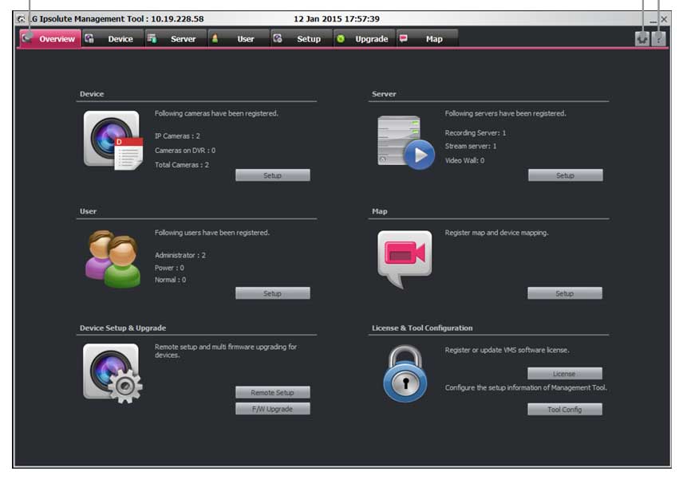Screen dimensions: 683x479
Task: Open the License registration button
Action: (564, 374)
